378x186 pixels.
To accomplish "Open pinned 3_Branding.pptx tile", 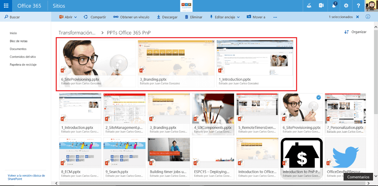I will pyautogui.click(x=176, y=63).
